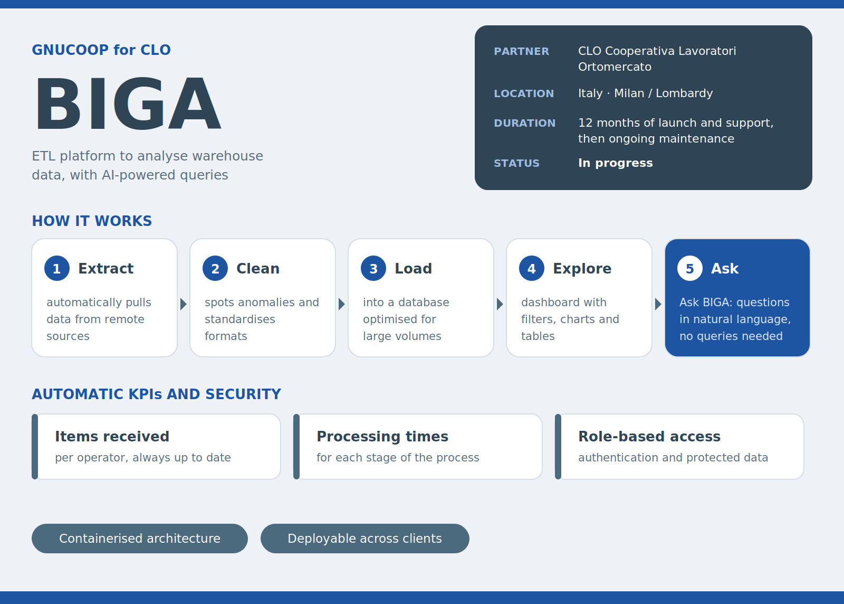Screen dimensions: 844x604
Task: Click the ETL platform subtitle text
Action: tap(148, 166)
